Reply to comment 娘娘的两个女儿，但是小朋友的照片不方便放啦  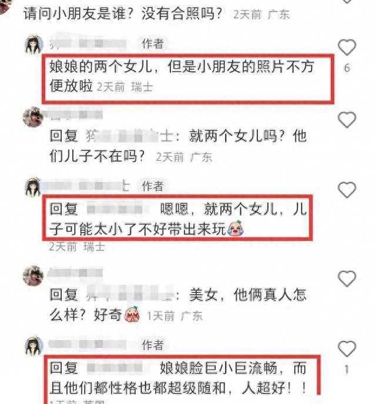(182, 76)
